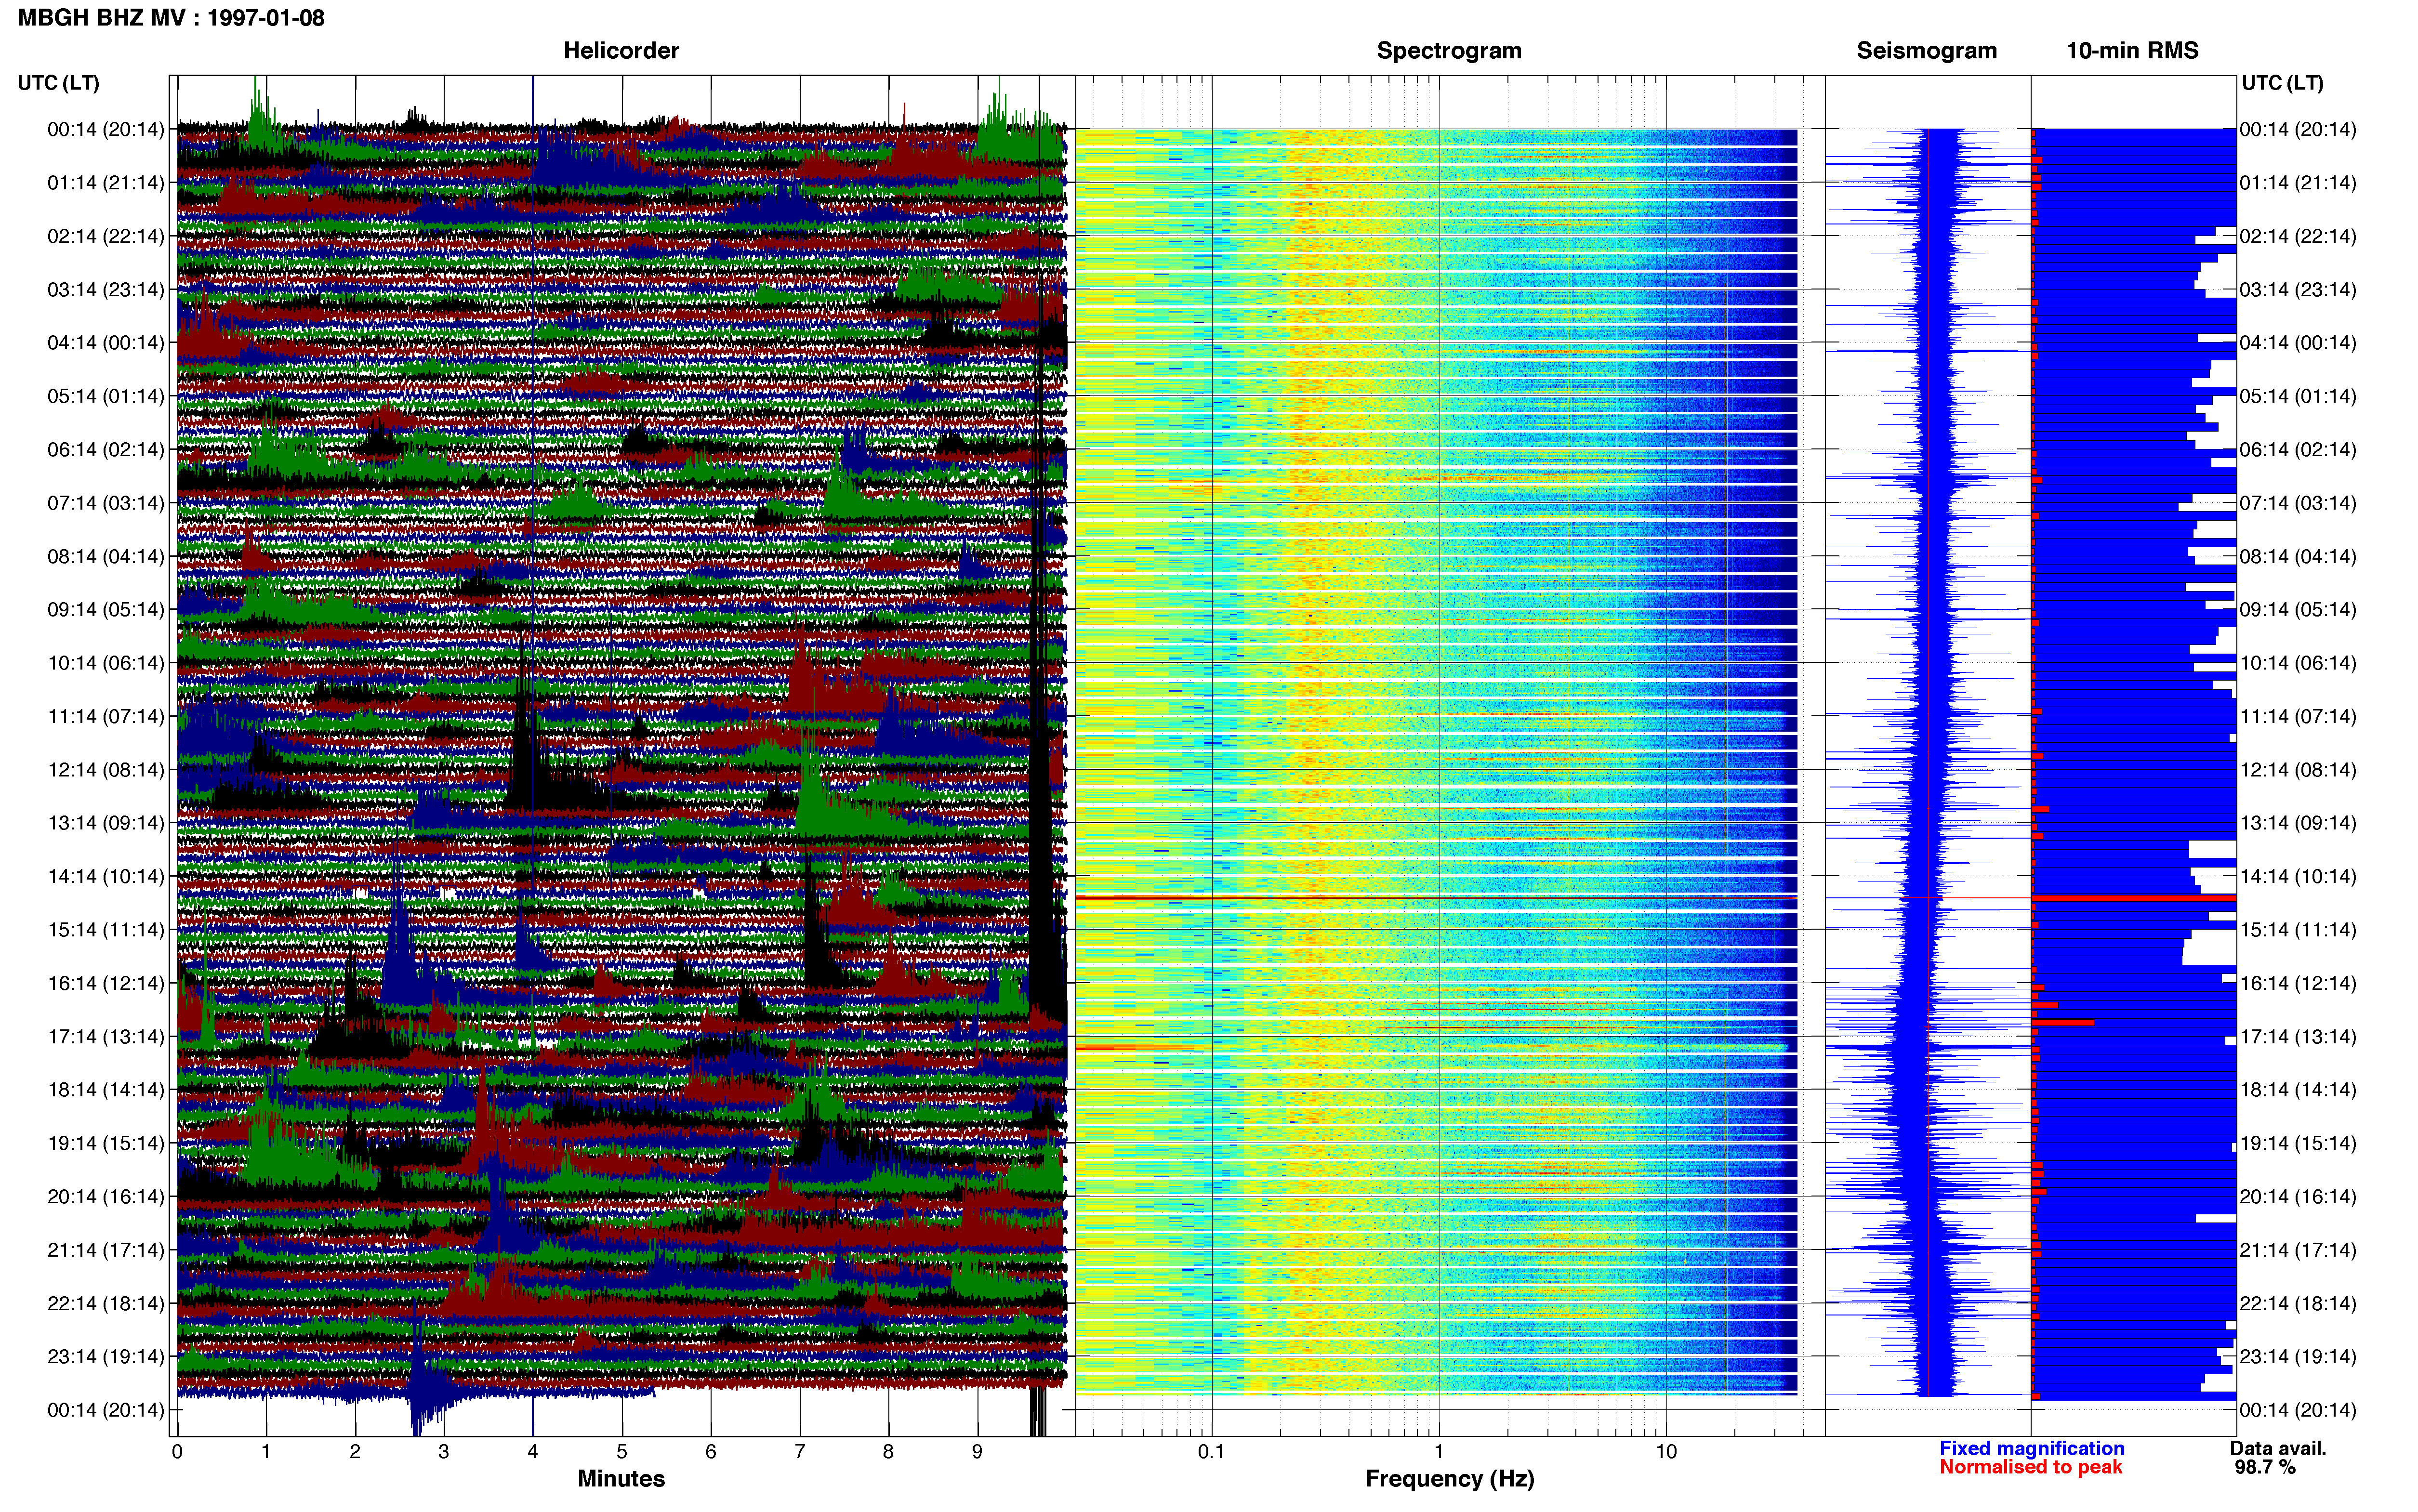Click the spectrogram frequency tick '10'

[1666, 1452]
